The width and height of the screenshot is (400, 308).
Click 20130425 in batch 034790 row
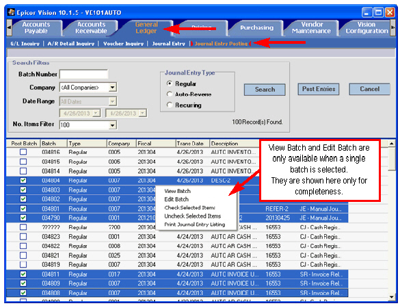278,218
